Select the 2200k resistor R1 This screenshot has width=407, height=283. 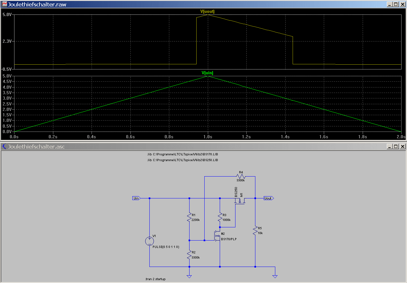[x=190, y=218]
